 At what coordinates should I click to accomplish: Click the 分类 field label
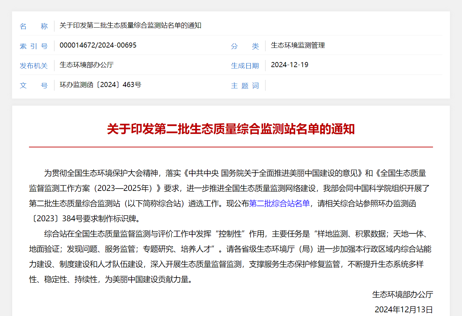tap(245, 46)
